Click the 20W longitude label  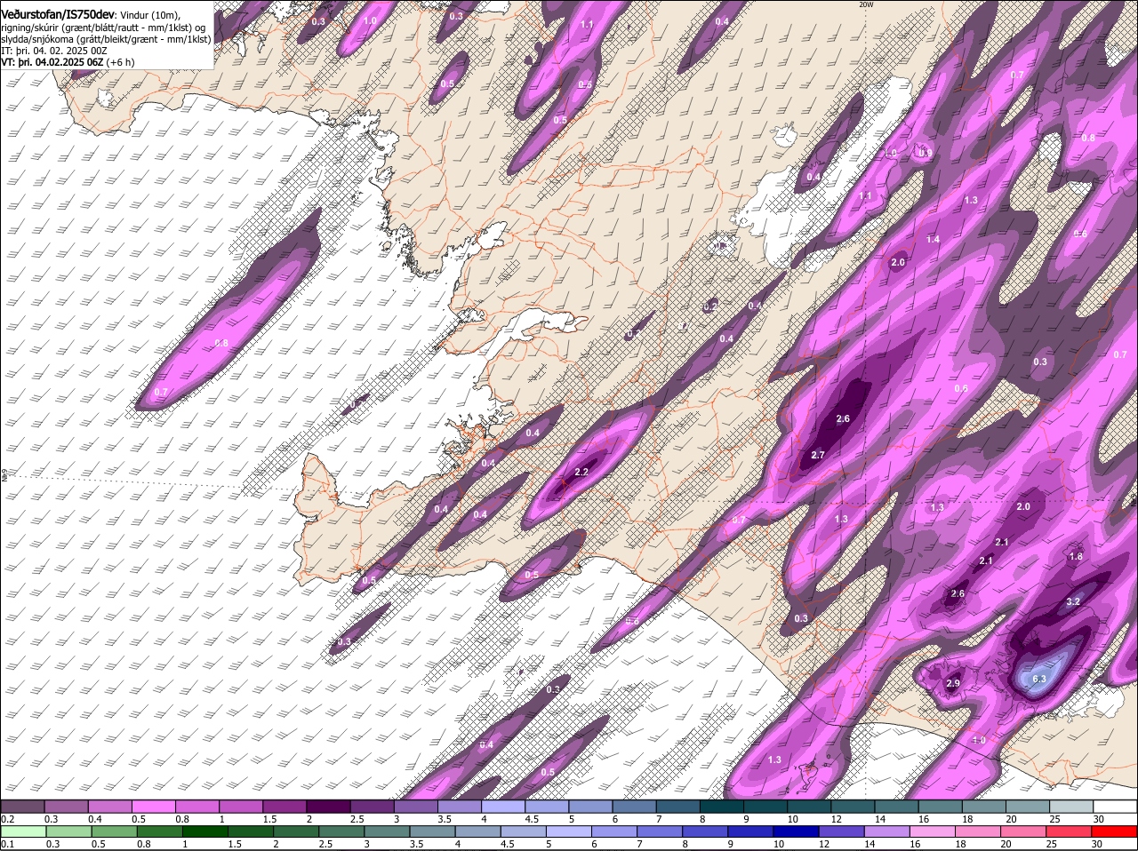pos(867,4)
